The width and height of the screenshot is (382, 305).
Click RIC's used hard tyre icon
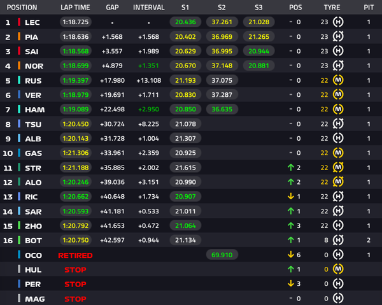(338, 196)
